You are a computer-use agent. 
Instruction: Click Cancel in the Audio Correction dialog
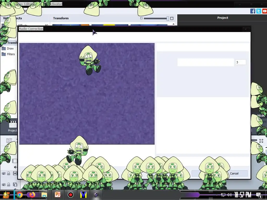point(234,173)
